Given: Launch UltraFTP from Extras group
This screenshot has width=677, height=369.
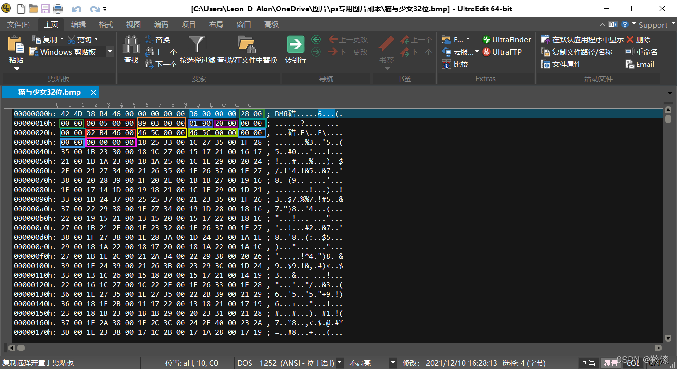Looking at the screenshot, I should tap(502, 52).
